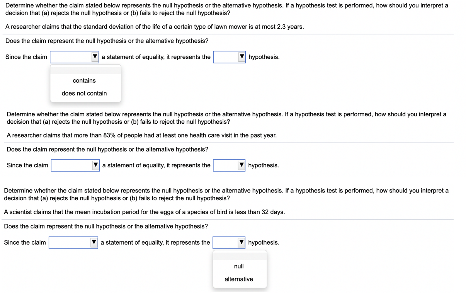Click the blank top row of the null menu
The width and height of the screenshot is (466, 293).
tap(239, 255)
